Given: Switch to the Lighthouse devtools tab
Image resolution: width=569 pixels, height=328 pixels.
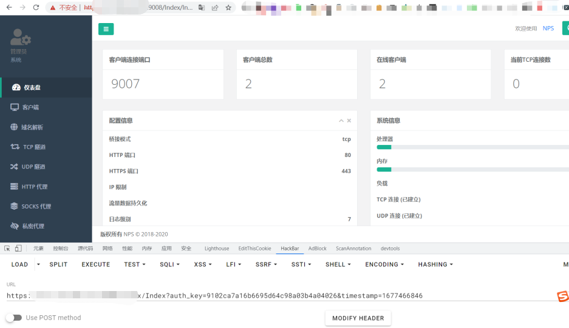Looking at the screenshot, I should 217,249.
